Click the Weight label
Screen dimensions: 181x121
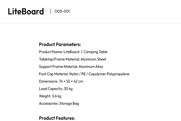pos(45,96)
